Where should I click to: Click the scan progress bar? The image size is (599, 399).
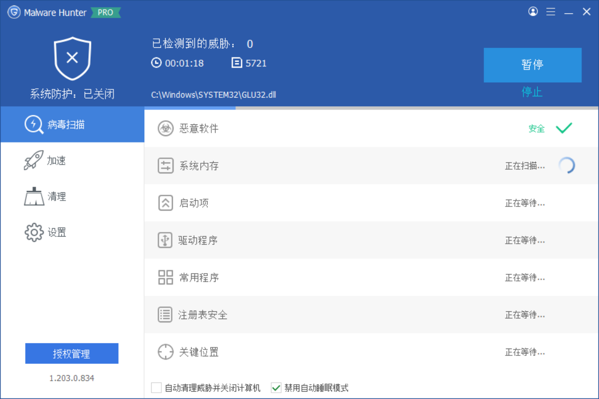(x=371, y=108)
